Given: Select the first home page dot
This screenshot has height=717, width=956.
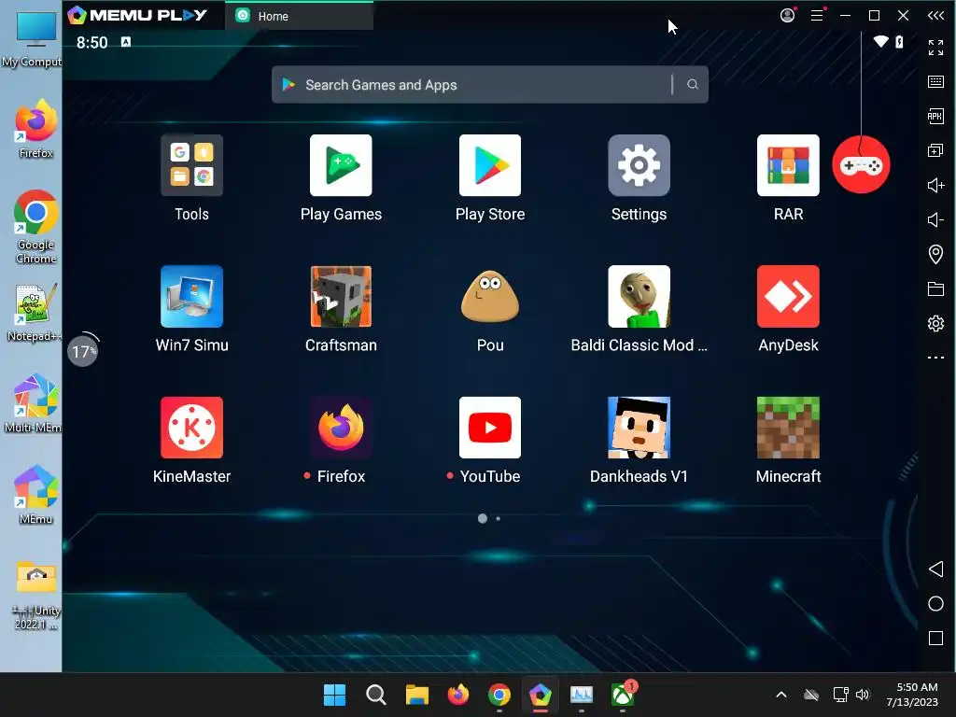Looking at the screenshot, I should pyautogui.click(x=483, y=518).
